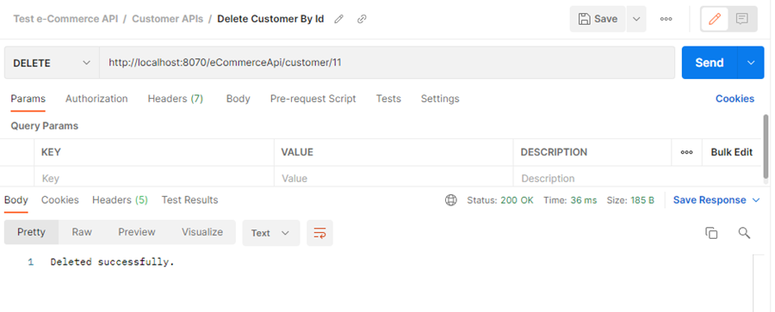
Task: Click the Bulk Edit button
Action: (x=731, y=152)
